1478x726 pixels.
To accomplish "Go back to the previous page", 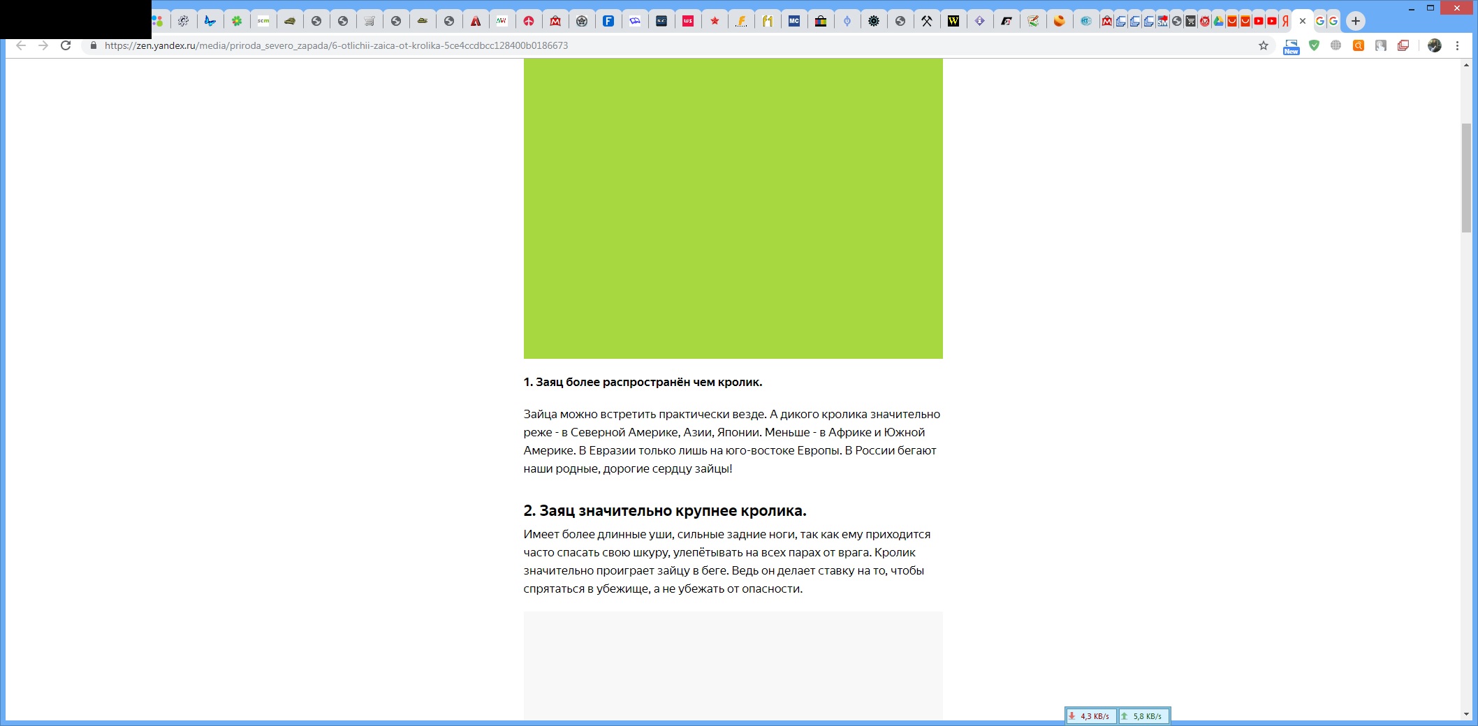I will [21, 45].
